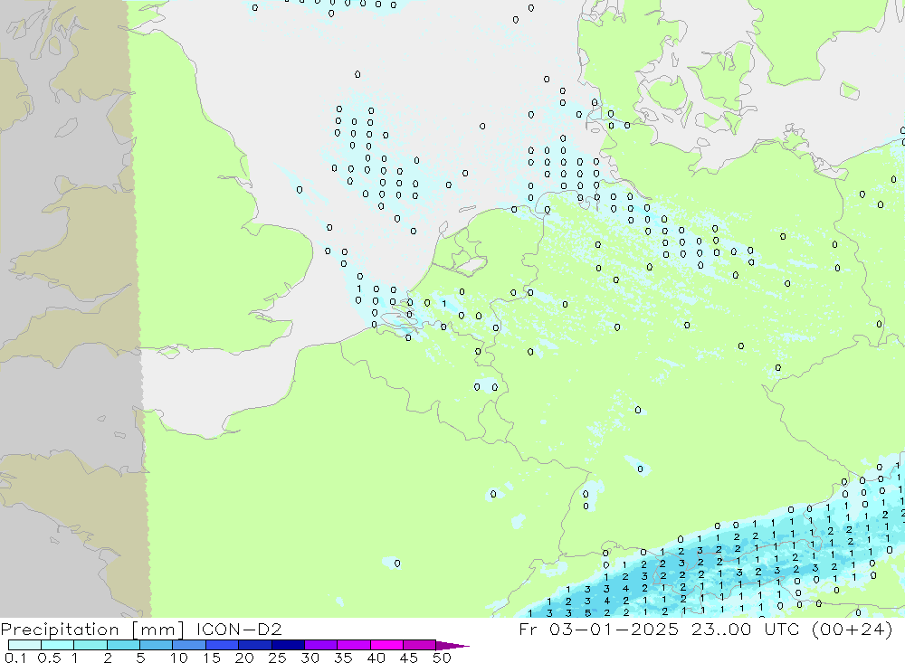Click the 20–25 mm dark blue swatch
Screen dimensions: 905x663
click(255, 645)
